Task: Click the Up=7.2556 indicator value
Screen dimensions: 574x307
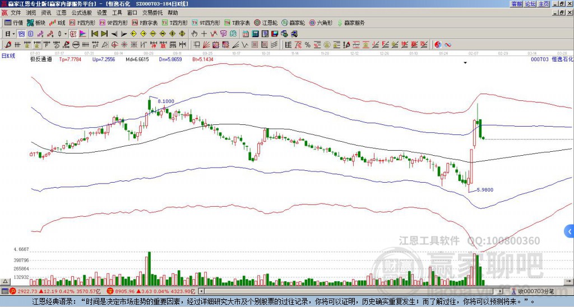Action: point(104,59)
